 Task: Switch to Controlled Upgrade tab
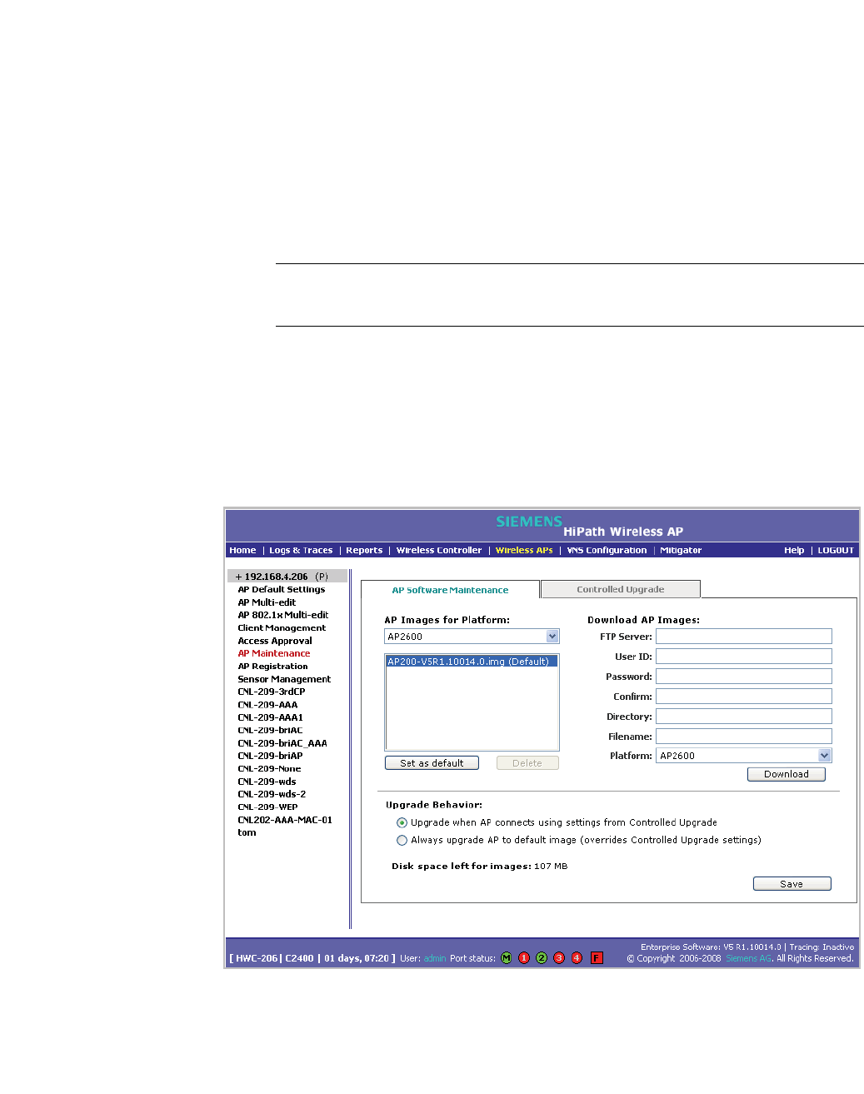point(621,589)
